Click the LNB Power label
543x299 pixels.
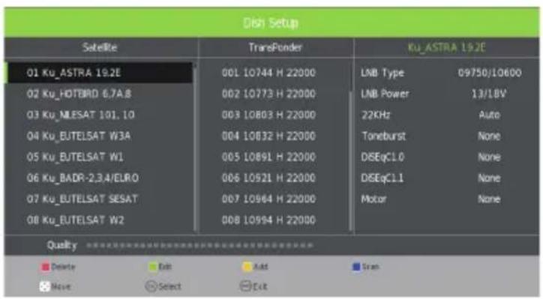click(x=385, y=94)
